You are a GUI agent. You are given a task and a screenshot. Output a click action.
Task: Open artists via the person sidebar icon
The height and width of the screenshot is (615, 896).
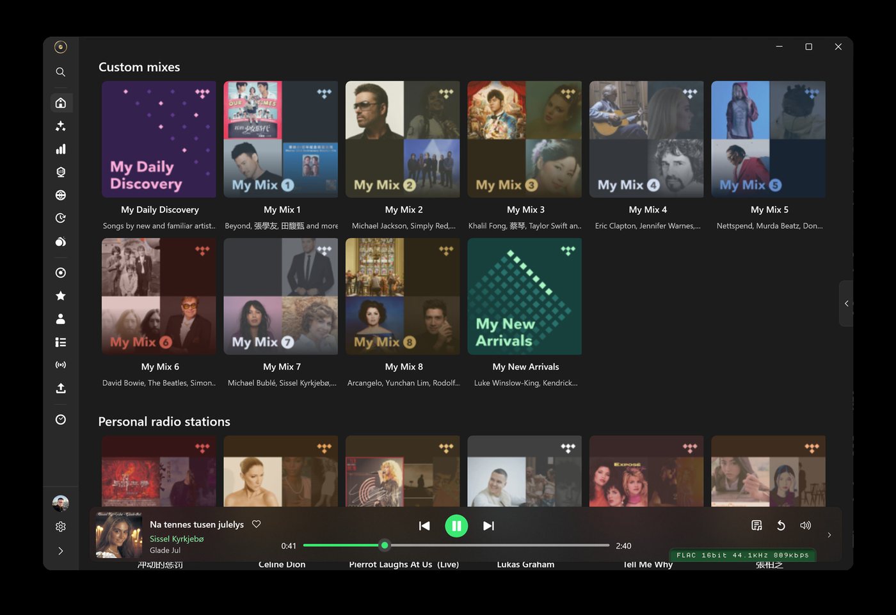pos(61,319)
